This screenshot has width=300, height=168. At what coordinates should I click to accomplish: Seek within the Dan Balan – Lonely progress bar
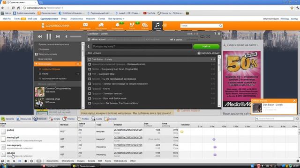point(142,36)
